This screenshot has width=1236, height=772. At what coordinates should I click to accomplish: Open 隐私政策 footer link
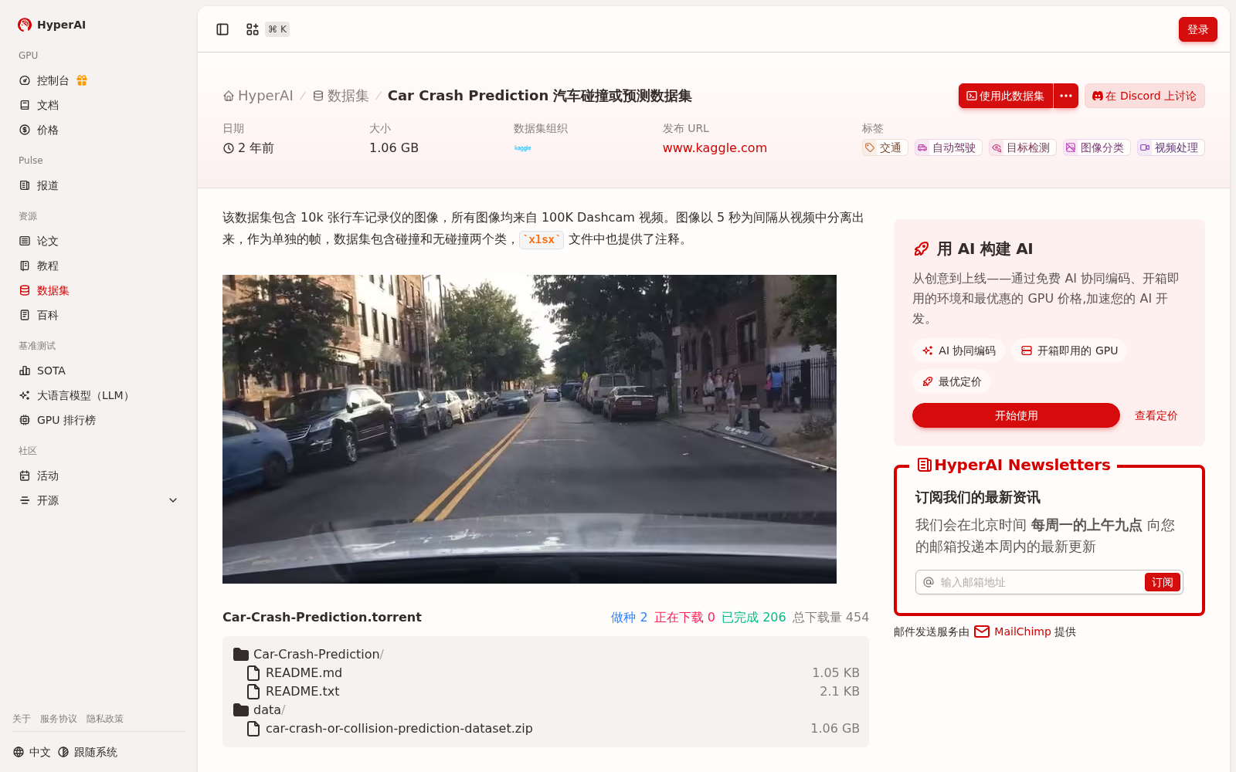(105, 719)
